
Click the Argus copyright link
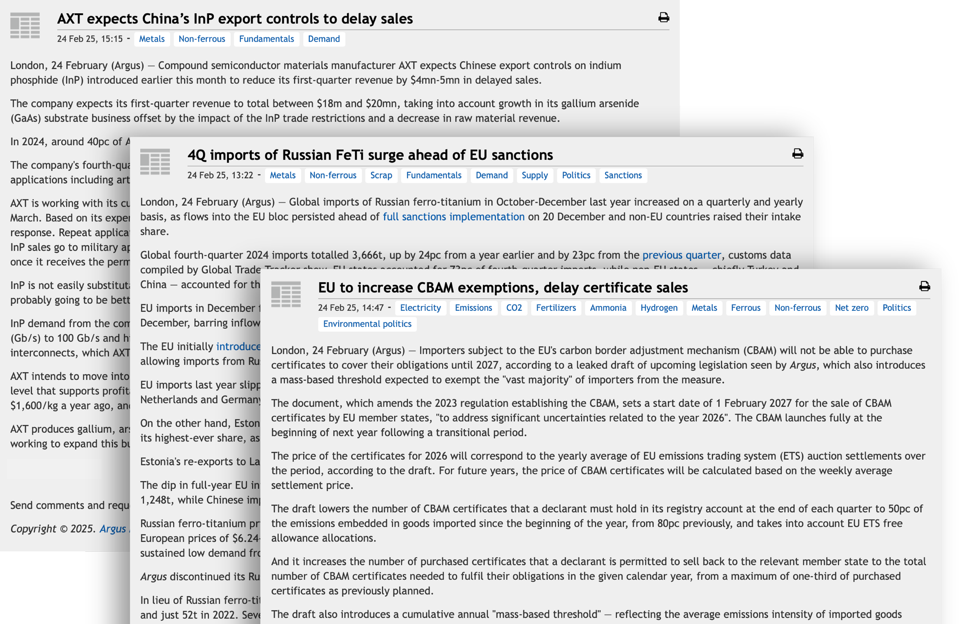pos(113,529)
